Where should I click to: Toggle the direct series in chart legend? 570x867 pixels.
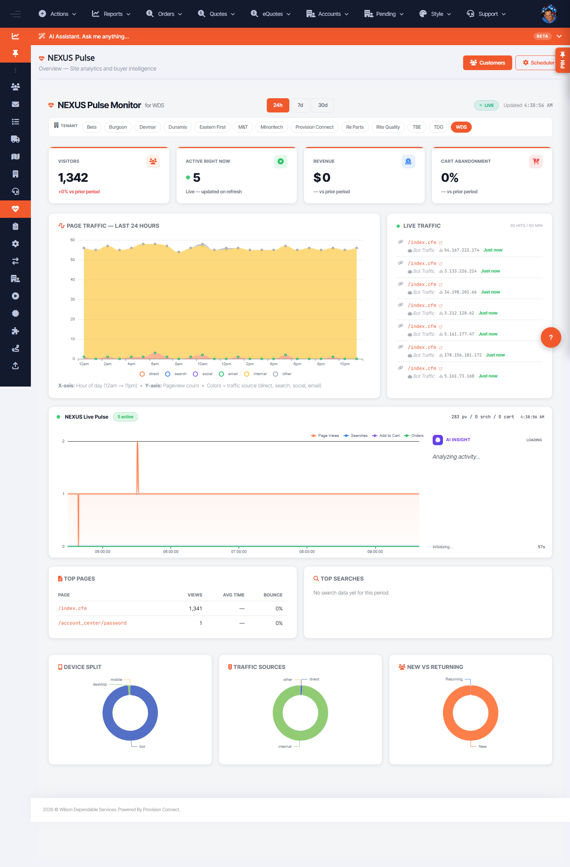point(149,374)
